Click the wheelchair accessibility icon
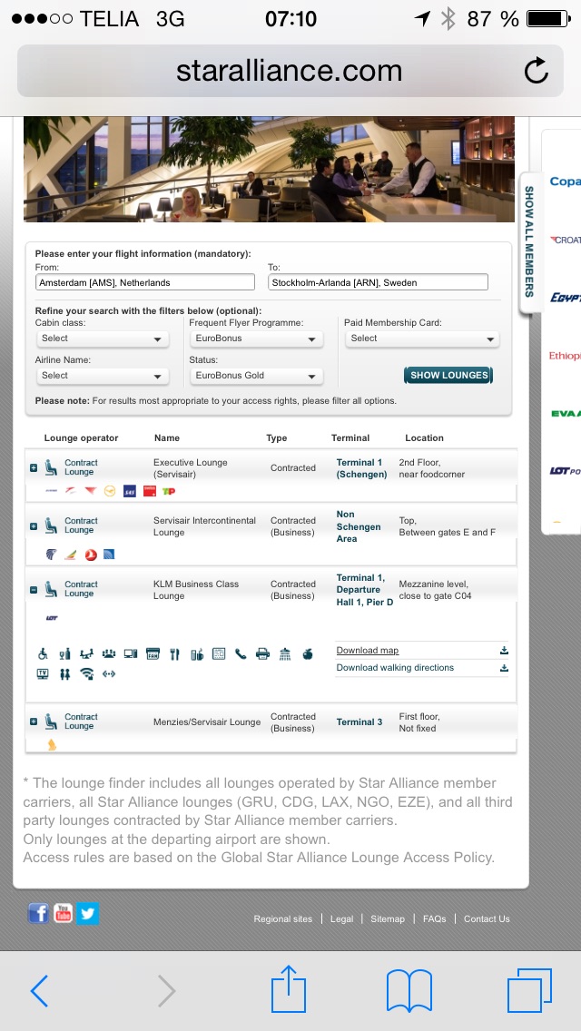The height and width of the screenshot is (1031, 581). pyautogui.click(x=42, y=653)
